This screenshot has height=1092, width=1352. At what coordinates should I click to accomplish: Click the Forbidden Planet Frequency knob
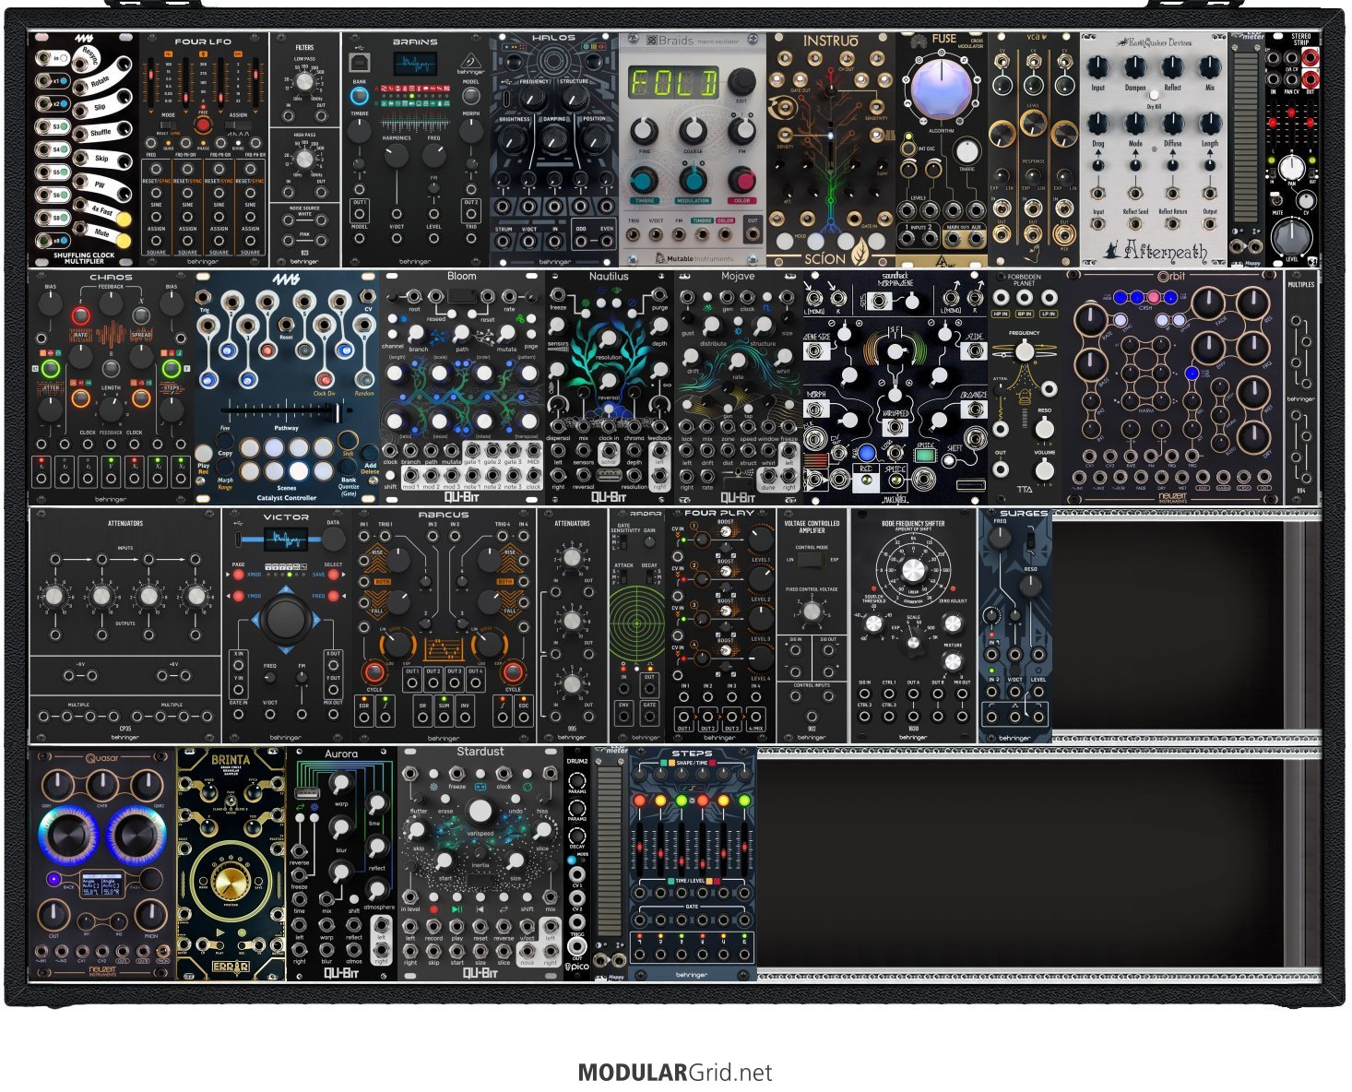pos(1025,351)
